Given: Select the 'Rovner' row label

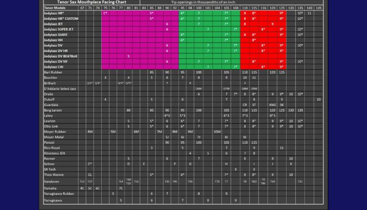Looking at the screenshot, I should pos(49,159).
